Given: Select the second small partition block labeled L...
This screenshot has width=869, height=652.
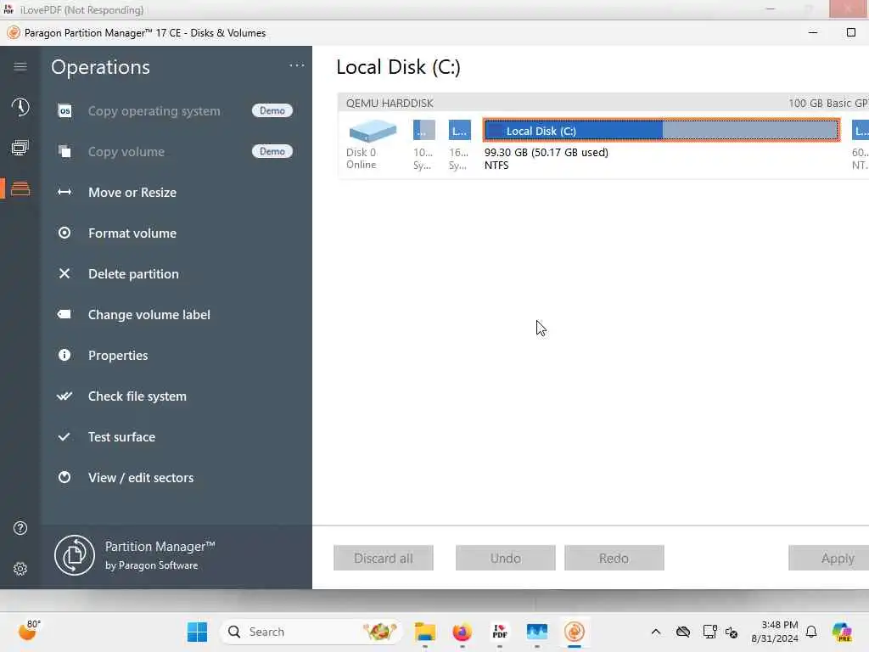Looking at the screenshot, I should 459,130.
